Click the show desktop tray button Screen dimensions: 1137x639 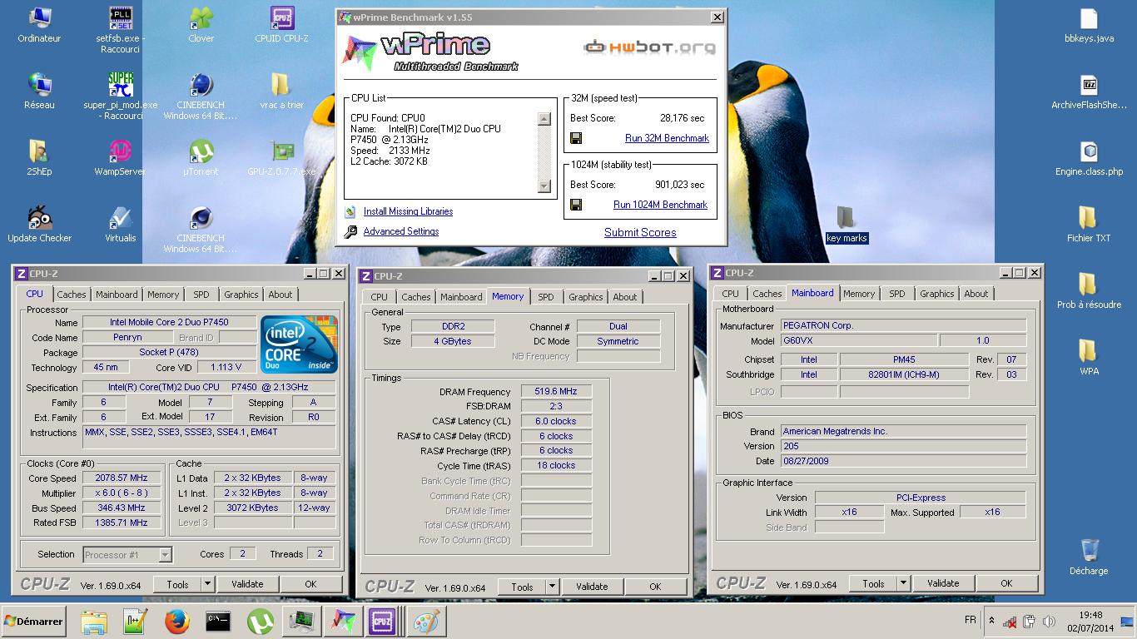[1128, 622]
